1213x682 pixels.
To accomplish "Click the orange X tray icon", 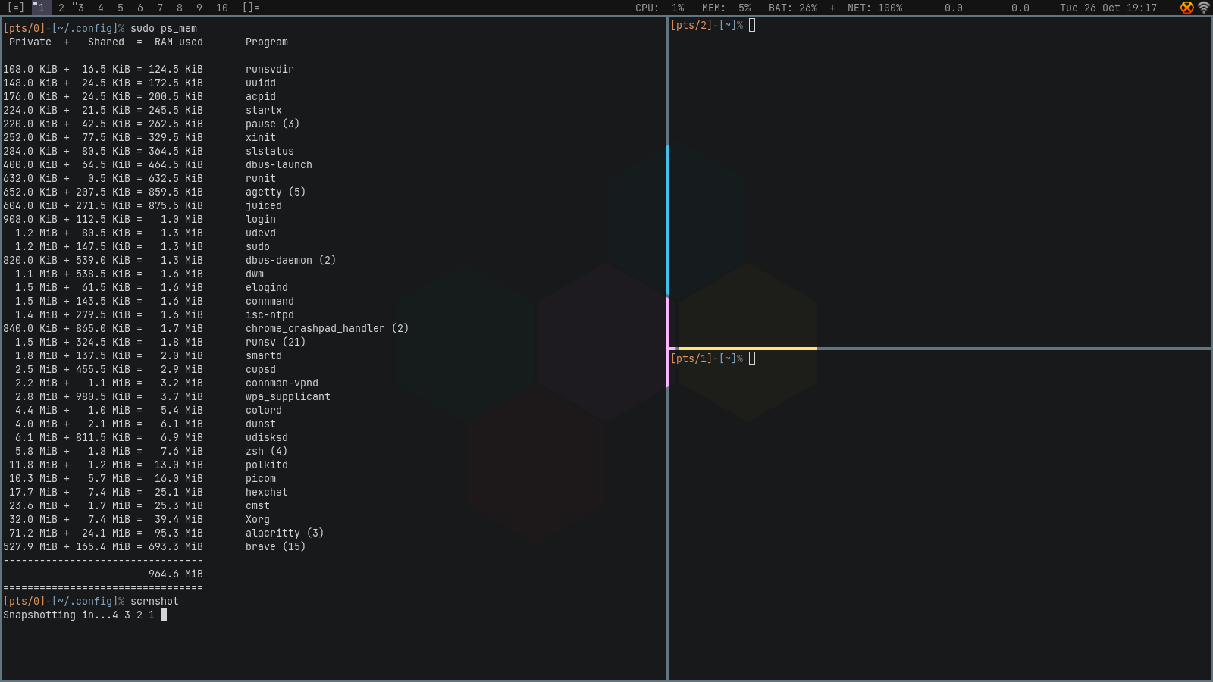I will (1187, 8).
